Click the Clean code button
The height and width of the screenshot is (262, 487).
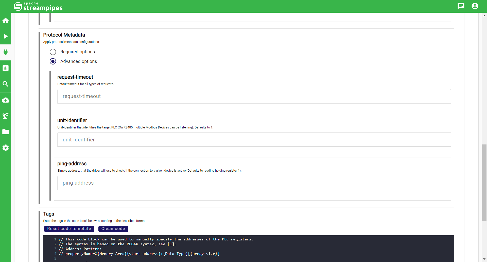(x=113, y=229)
